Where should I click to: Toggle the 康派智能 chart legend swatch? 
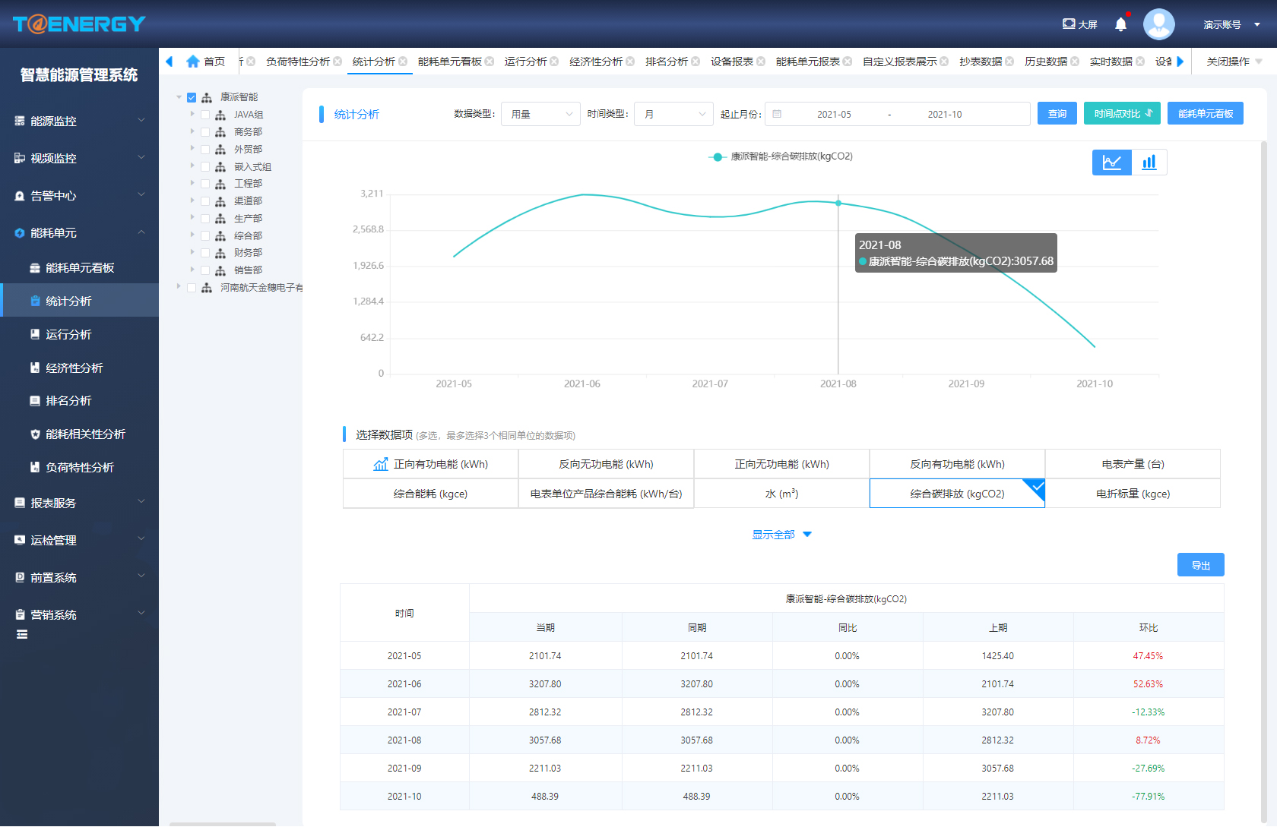pos(717,157)
